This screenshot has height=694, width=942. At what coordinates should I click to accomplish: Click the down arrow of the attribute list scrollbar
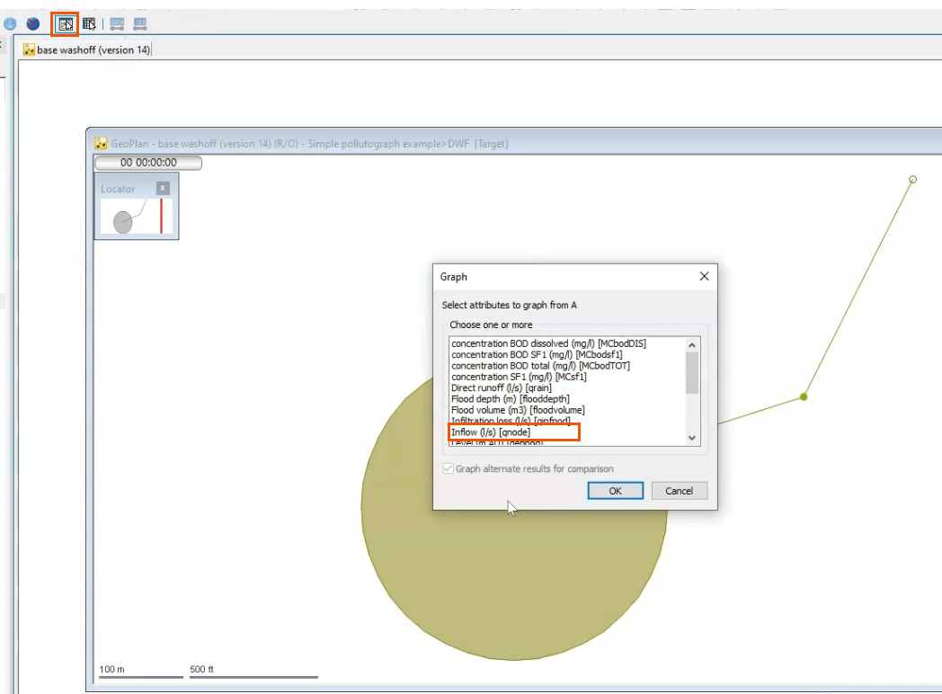(x=691, y=438)
